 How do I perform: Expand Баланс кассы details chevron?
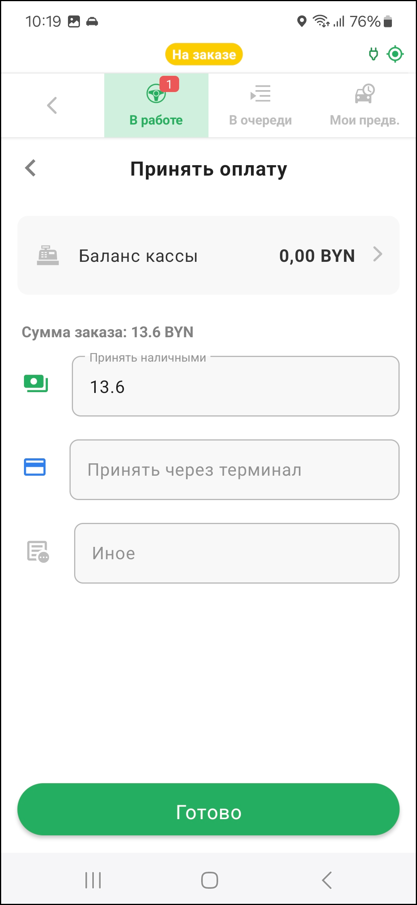378,254
